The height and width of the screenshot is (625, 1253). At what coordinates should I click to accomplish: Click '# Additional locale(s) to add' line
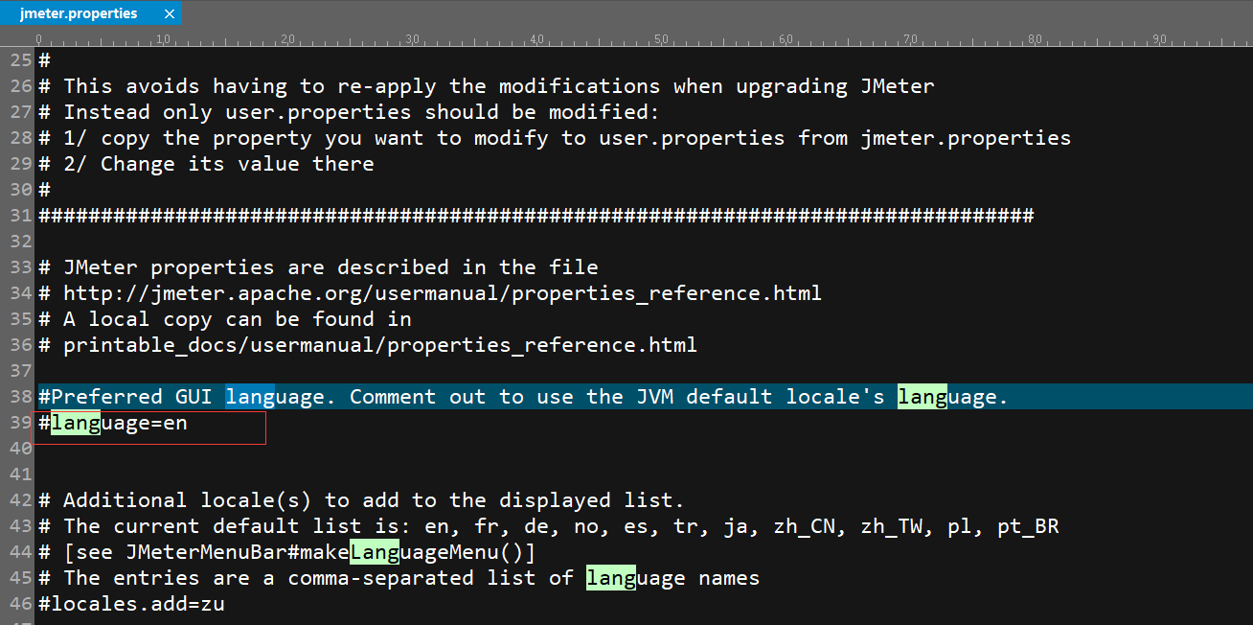pyautogui.click(x=362, y=500)
